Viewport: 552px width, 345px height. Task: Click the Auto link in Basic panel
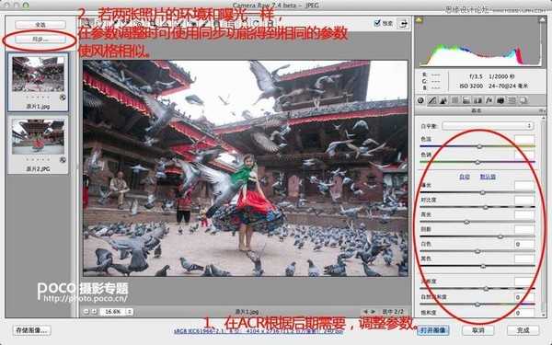[465, 177]
